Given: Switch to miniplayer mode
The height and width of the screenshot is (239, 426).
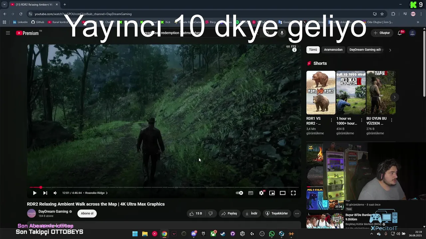Looking at the screenshot, I should 272,193.
